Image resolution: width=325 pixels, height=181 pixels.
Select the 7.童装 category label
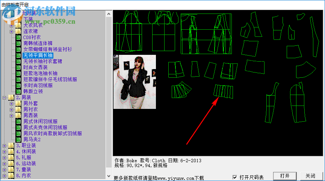coord(24,170)
